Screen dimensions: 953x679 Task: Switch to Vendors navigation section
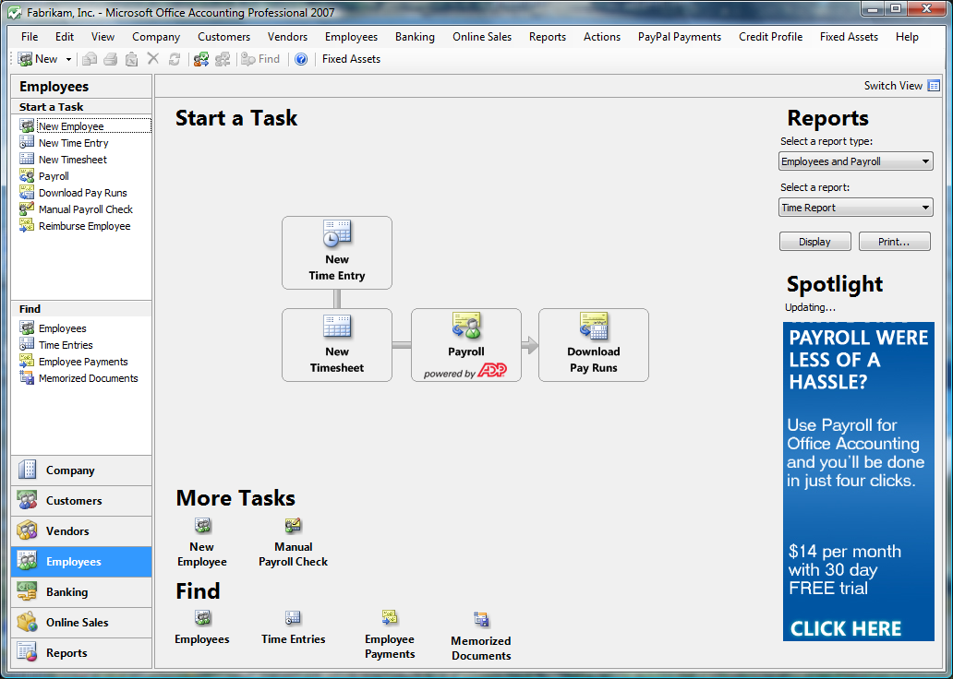81,530
